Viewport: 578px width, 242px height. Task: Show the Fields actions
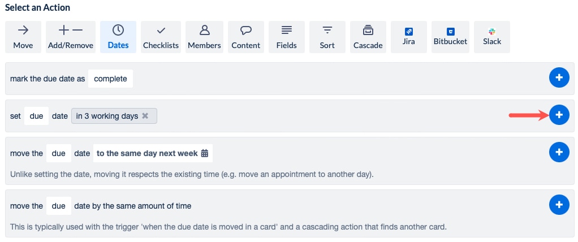point(287,37)
